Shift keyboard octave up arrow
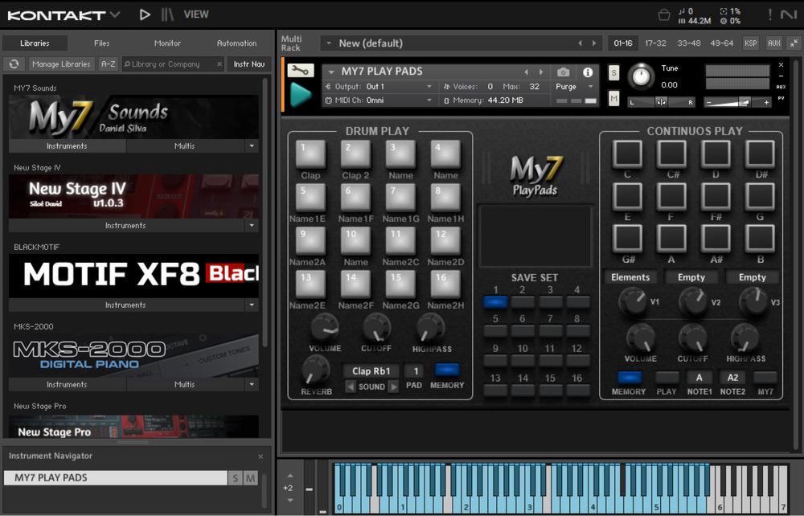 tap(290, 476)
